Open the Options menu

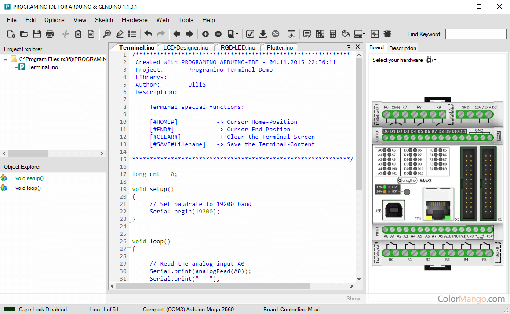click(55, 20)
